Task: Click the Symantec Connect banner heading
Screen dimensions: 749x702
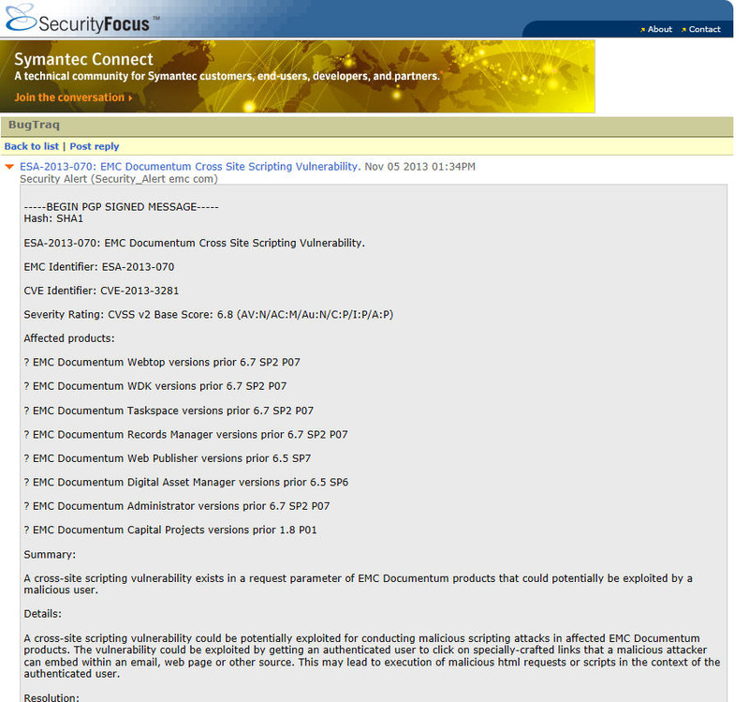Action: click(83, 59)
